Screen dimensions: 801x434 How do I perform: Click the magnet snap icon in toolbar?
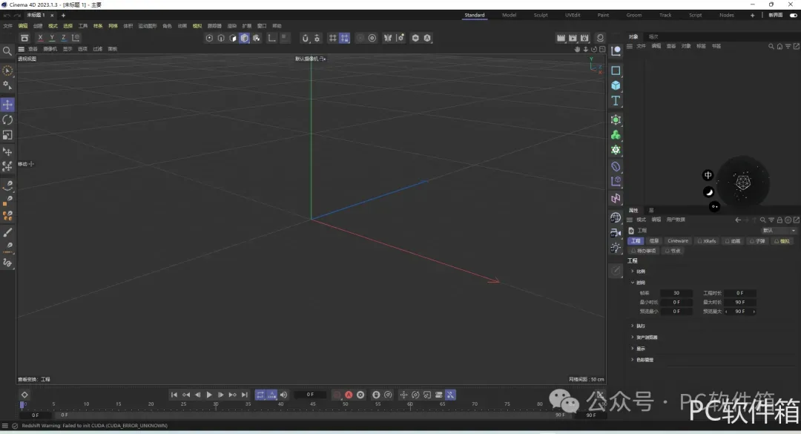point(306,38)
